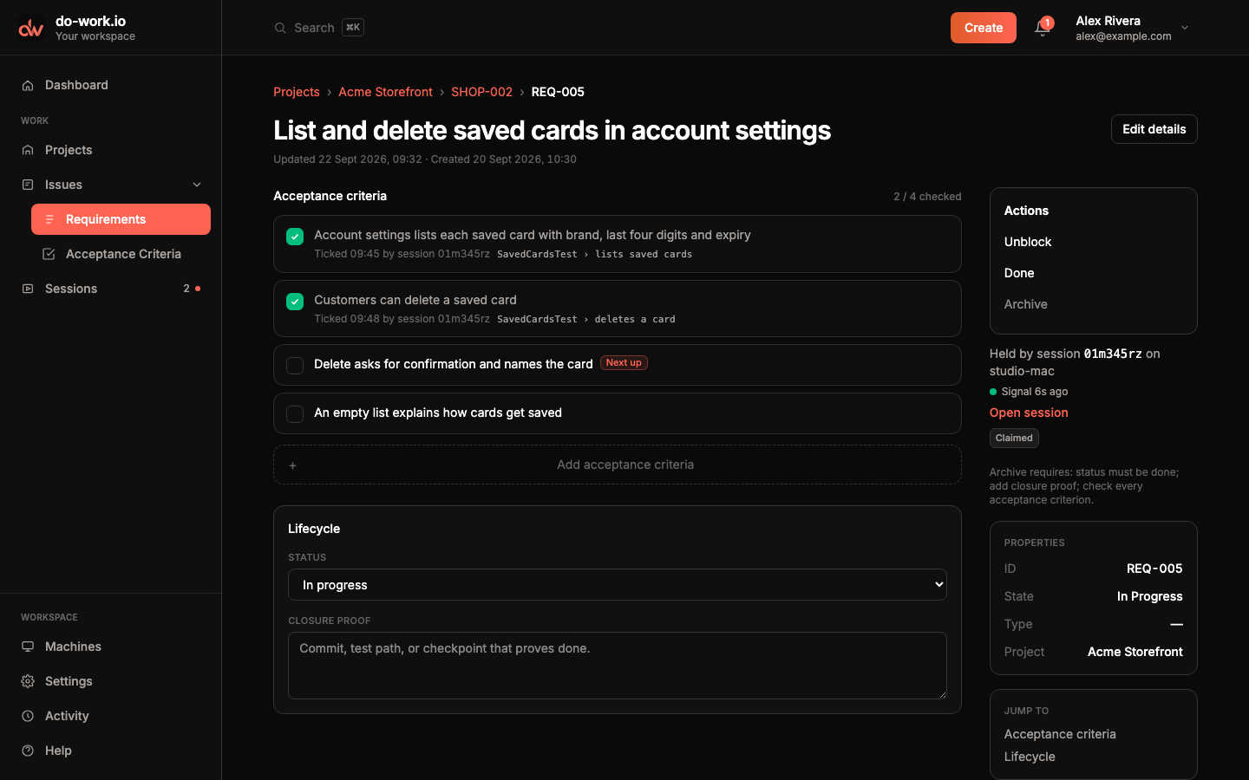Image resolution: width=1249 pixels, height=780 pixels.
Task: Open Settings in the sidebar
Action: 111,681
